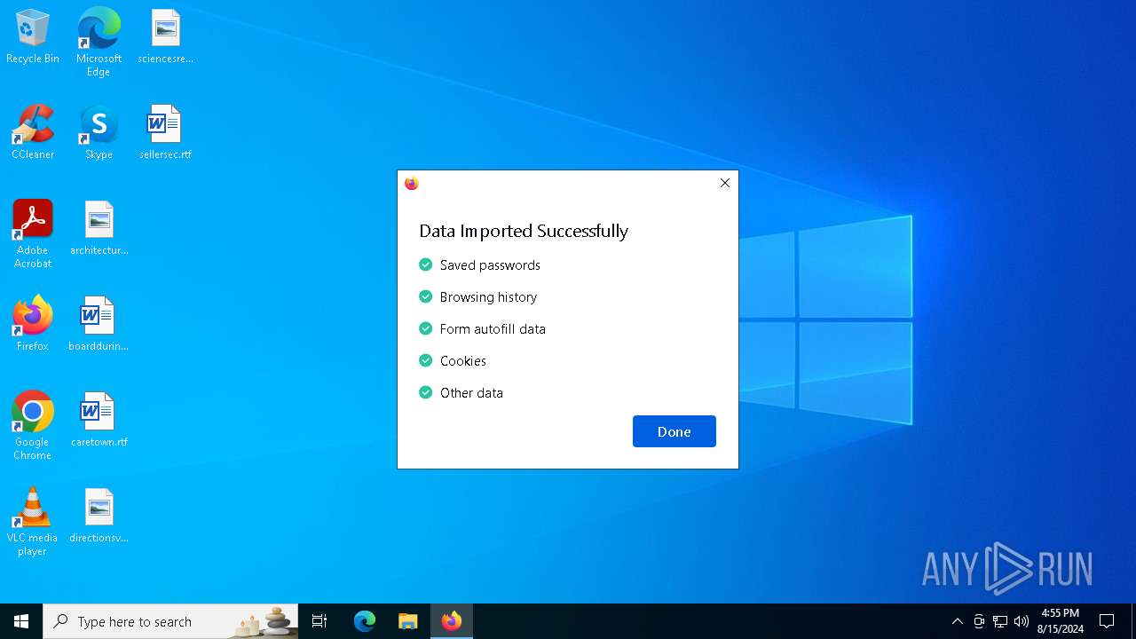Launch Microsoft Edge from desktop shortcut

[99, 43]
